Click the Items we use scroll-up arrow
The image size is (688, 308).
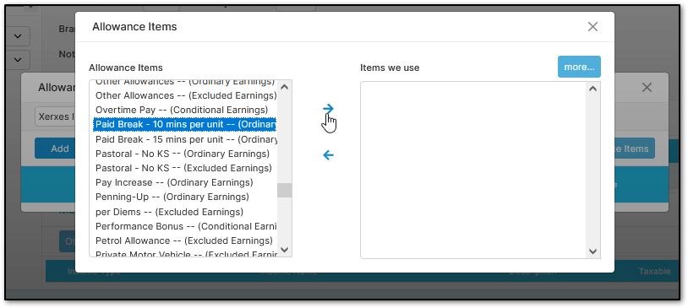[x=592, y=89]
